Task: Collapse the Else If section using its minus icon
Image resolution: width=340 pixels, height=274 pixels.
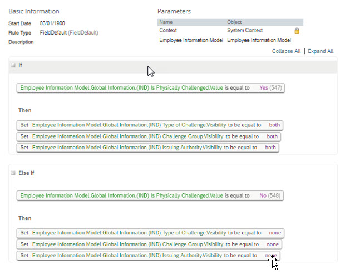Action: pyautogui.click(x=13, y=173)
